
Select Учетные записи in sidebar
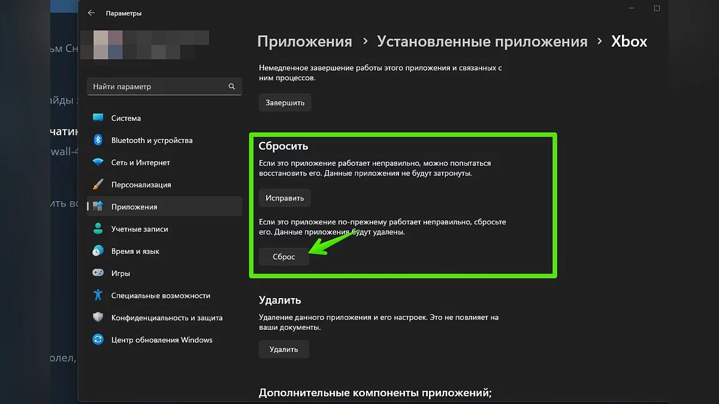click(165, 229)
